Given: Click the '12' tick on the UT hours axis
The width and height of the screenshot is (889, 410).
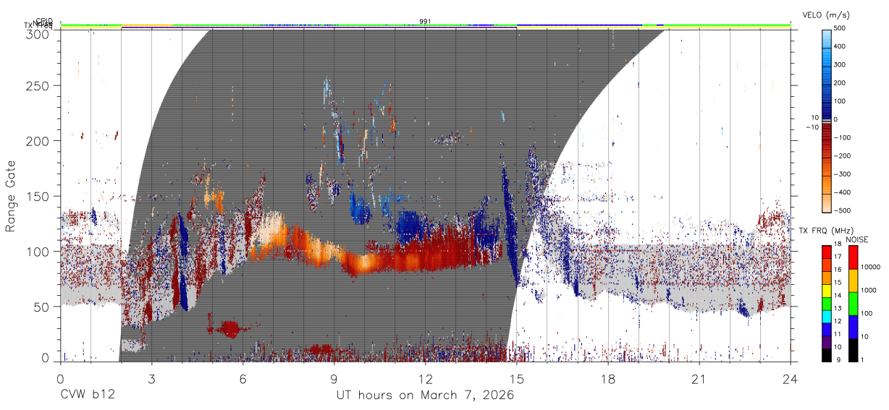Looking at the screenshot, I should [x=425, y=378].
